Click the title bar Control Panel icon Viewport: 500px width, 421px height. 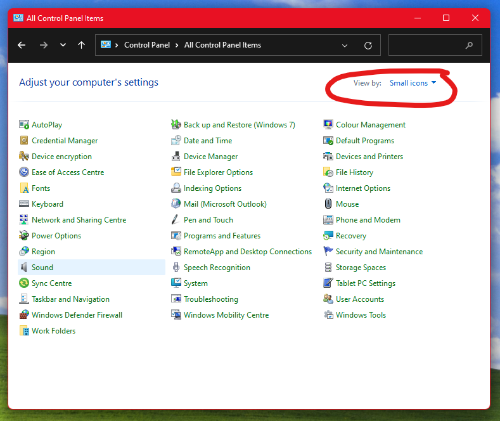click(x=18, y=18)
